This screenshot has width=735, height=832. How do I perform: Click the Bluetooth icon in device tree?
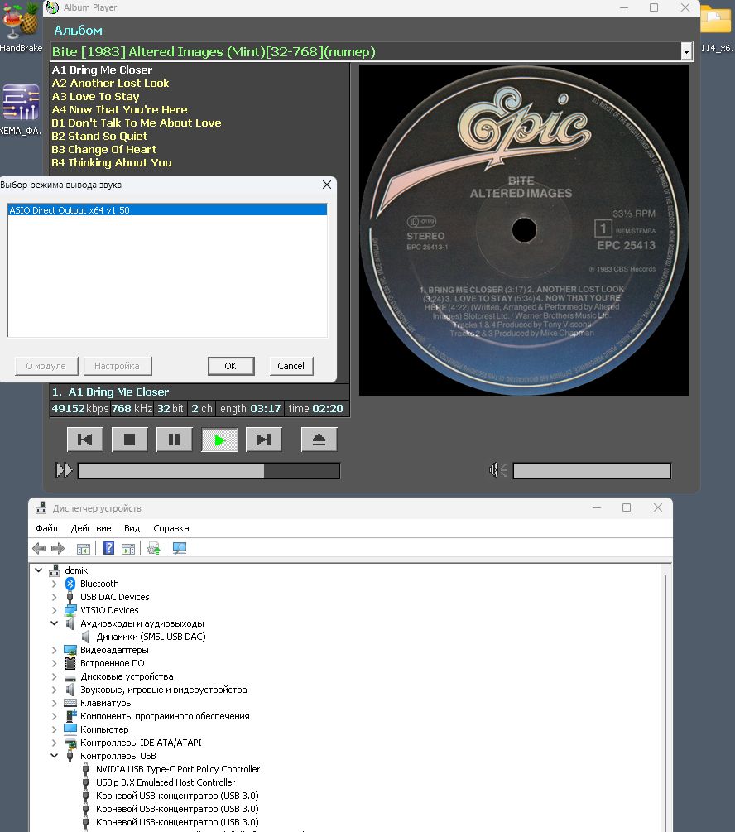pos(70,584)
